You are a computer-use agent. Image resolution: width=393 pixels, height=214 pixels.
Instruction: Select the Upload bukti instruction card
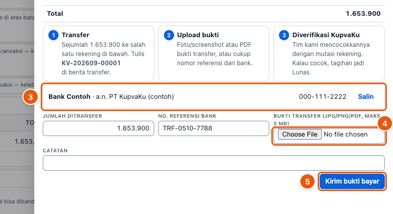click(x=213, y=53)
